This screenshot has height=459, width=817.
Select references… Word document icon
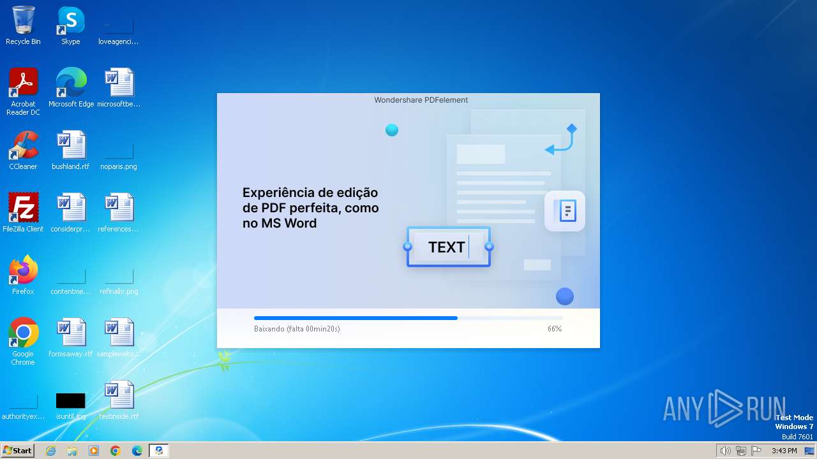(119, 213)
